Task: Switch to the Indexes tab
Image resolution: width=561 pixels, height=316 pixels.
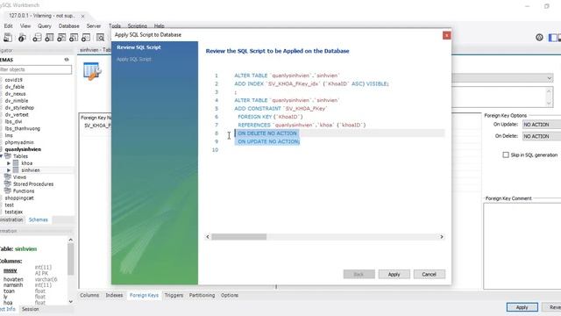Action: pyautogui.click(x=114, y=295)
